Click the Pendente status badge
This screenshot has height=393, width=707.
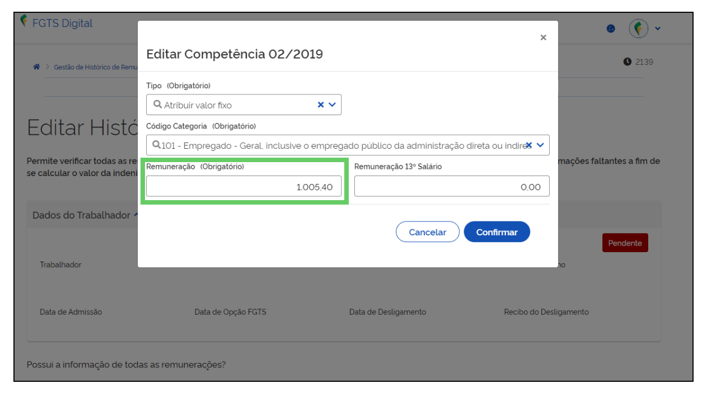625,243
